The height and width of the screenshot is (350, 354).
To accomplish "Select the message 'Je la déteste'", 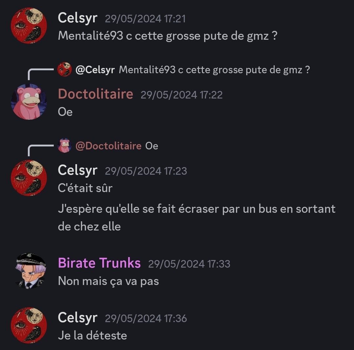I will [x=92, y=335].
